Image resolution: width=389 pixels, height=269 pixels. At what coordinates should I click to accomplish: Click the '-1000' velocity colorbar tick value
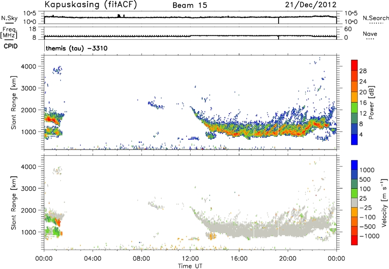370,236
